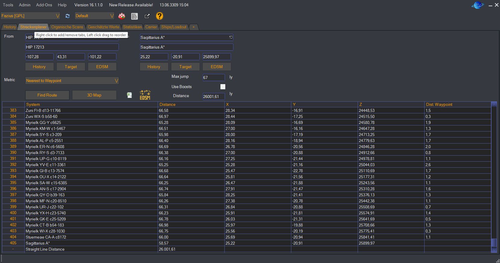
Task: Switch to the Organische Scans tab
Action: click(x=67, y=27)
